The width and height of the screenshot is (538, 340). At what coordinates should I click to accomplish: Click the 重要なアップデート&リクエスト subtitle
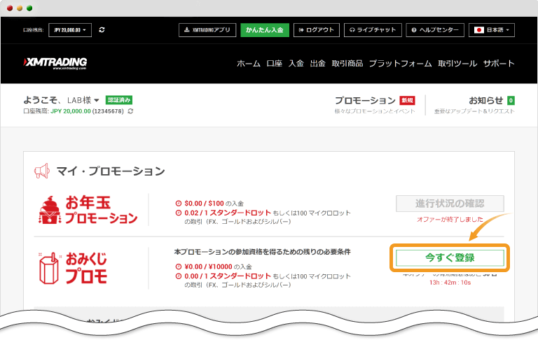474,111
